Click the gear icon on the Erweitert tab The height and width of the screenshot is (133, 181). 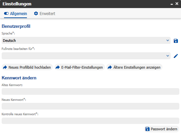36,13
